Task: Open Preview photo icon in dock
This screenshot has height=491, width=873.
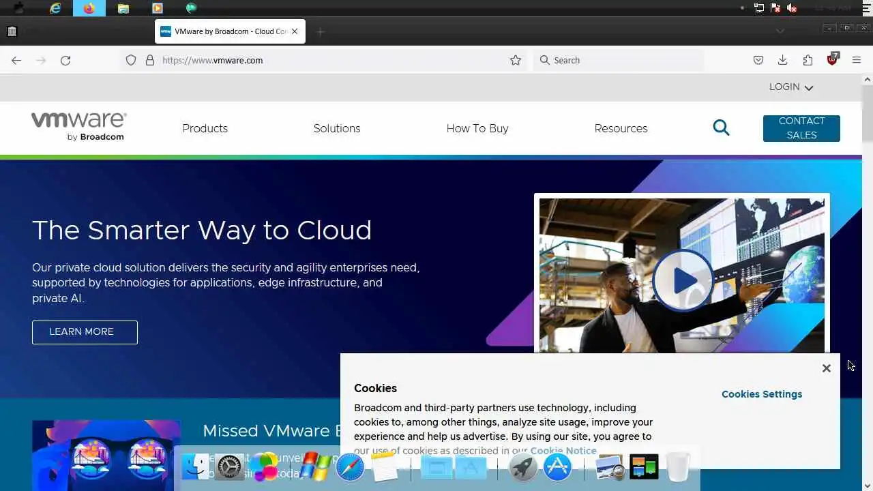Action: point(610,467)
